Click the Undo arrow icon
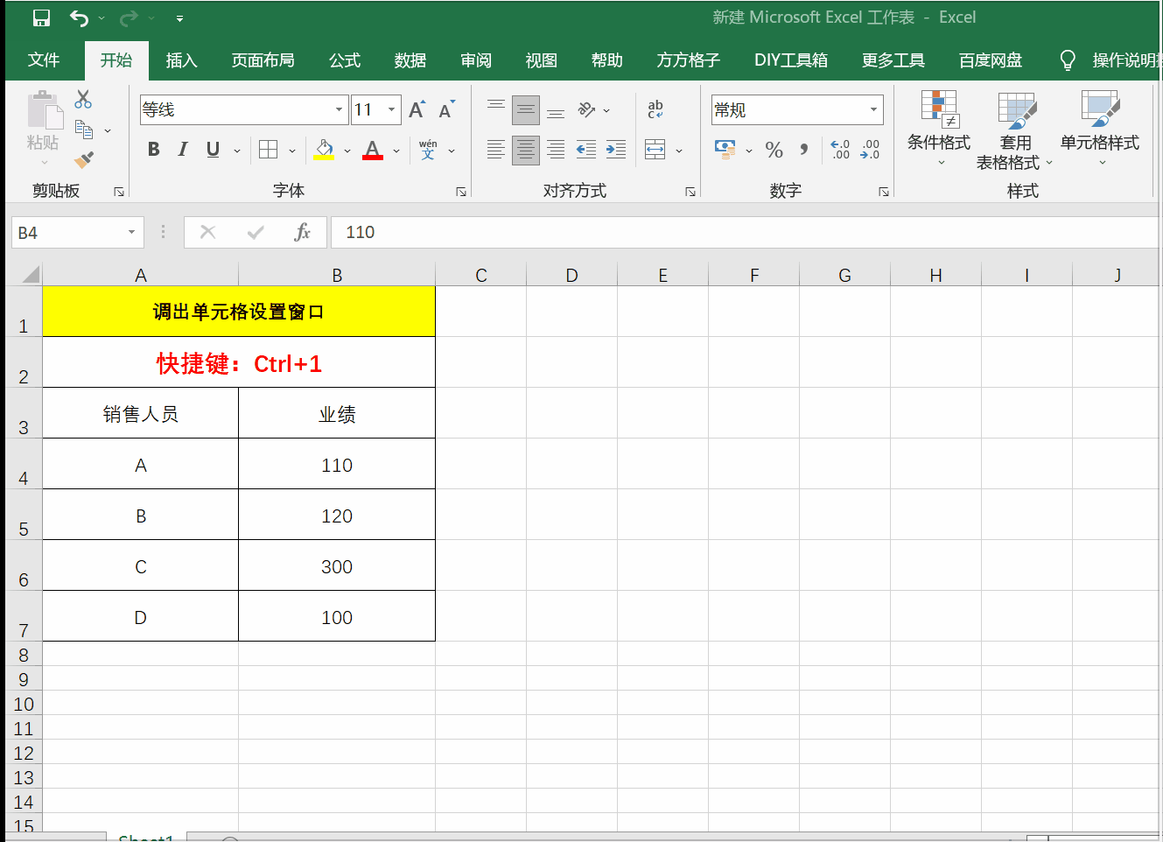Viewport: 1163px width, 842px height. (79, 18)
